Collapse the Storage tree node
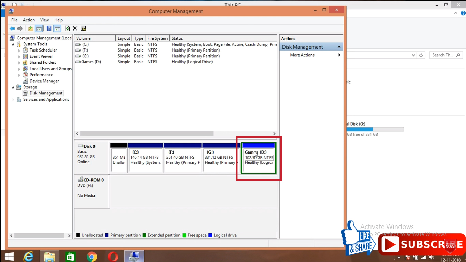466x262 pixels. pyautogui.click(x=13, y=87)
